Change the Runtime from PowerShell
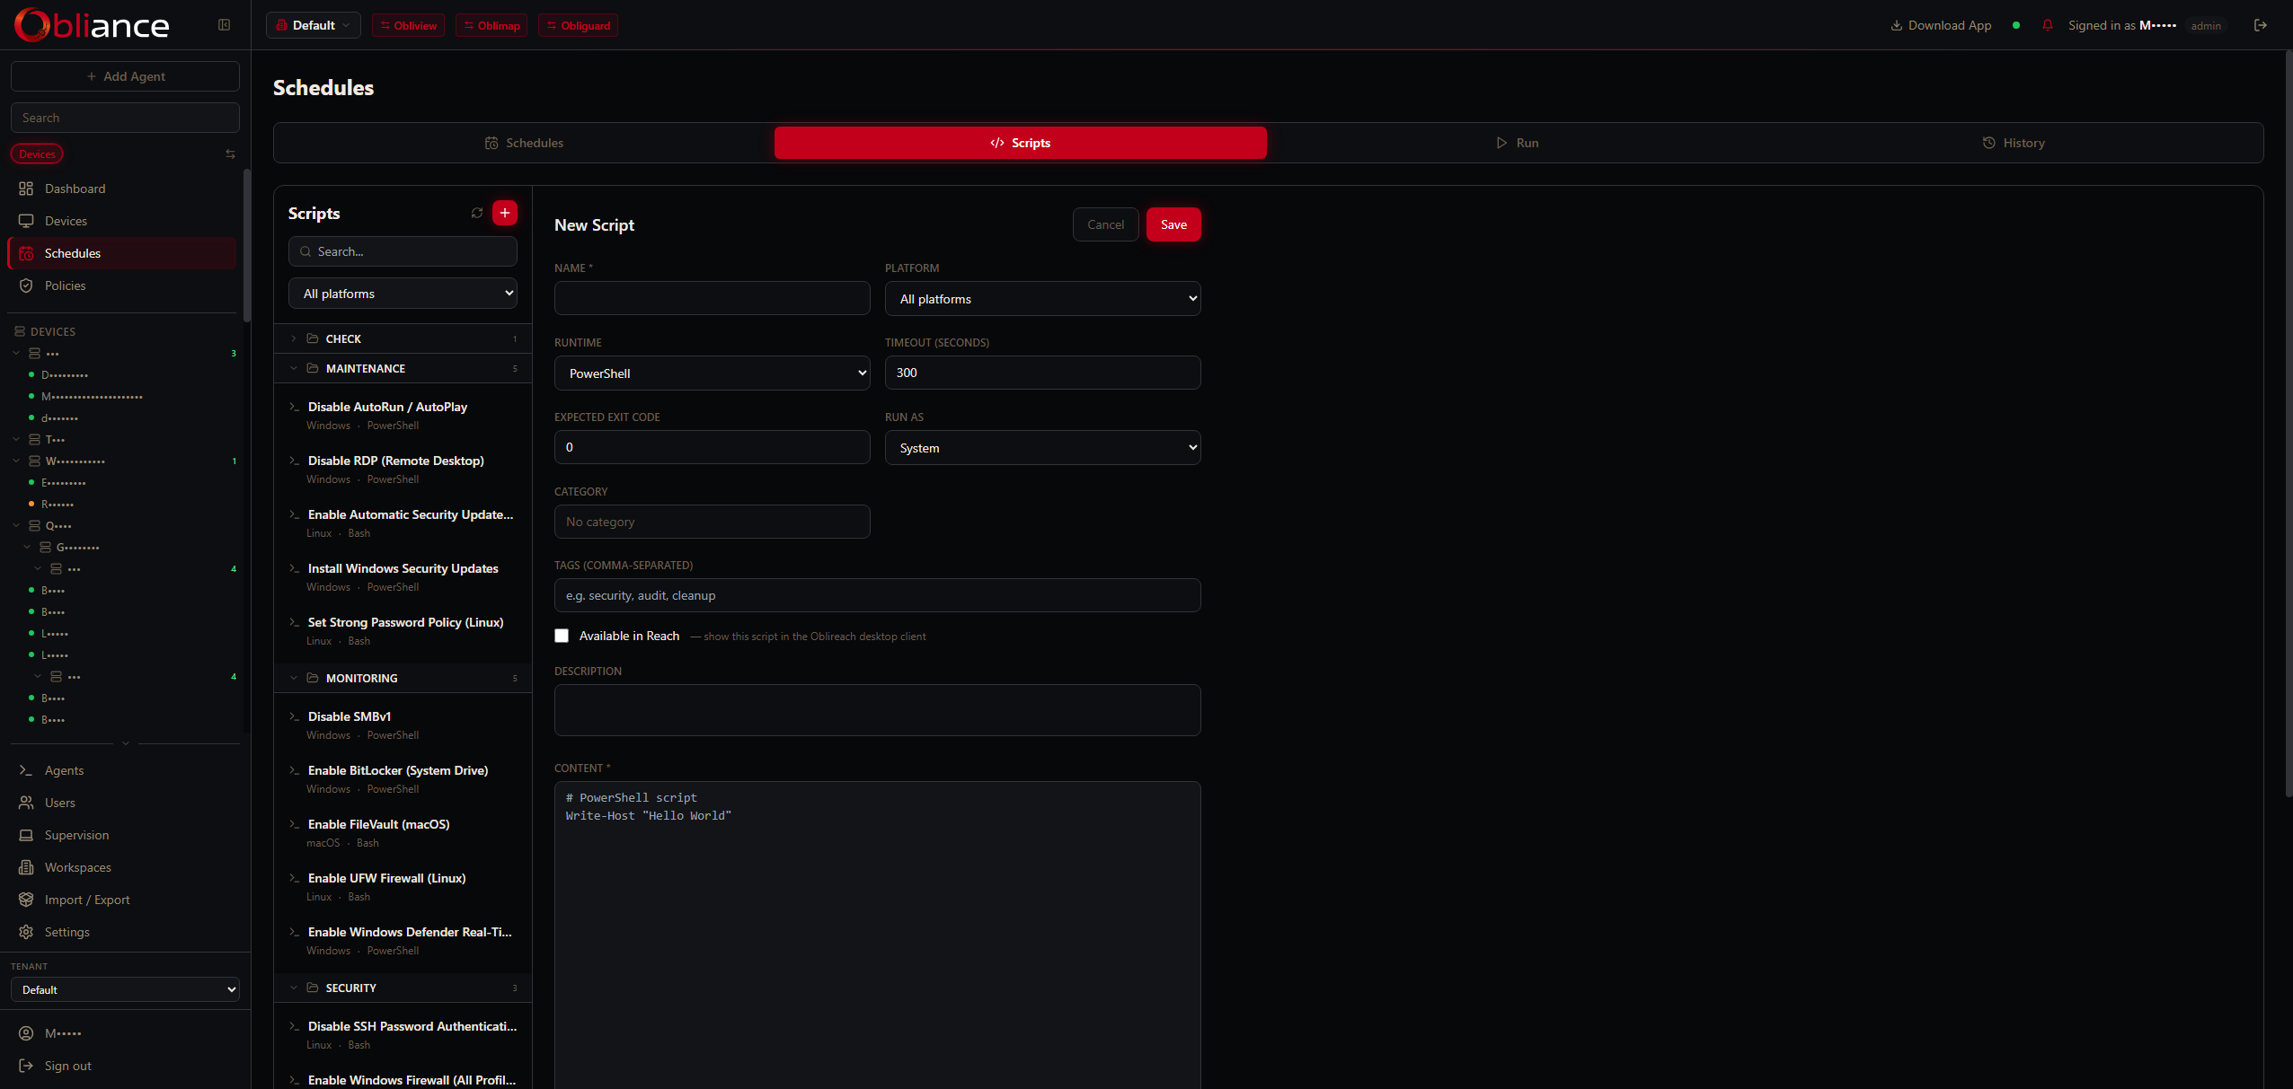This screenshot has width=2293, height=1089. [711, 373]
